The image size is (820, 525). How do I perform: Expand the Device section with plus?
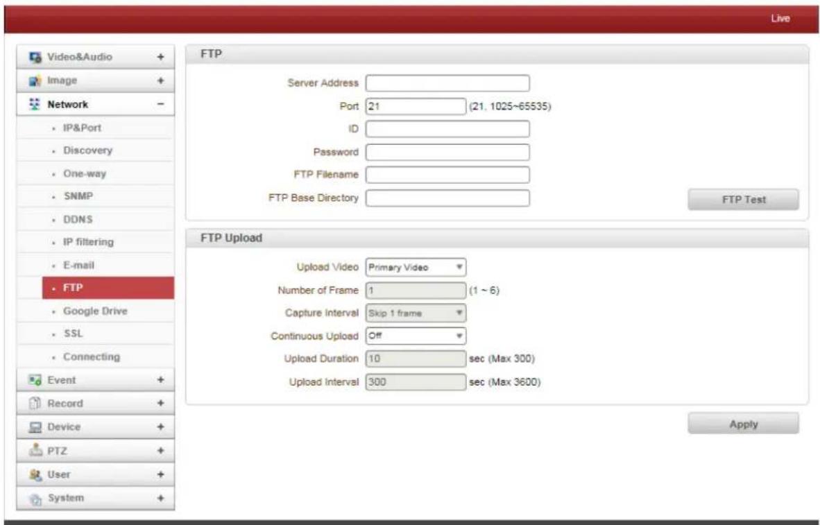pos(160,427)
